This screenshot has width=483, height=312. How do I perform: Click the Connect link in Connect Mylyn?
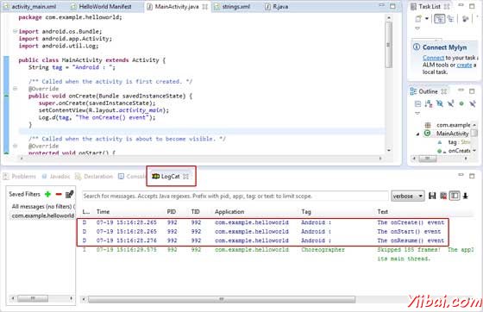pyautogui.click(x=433, y=58)
